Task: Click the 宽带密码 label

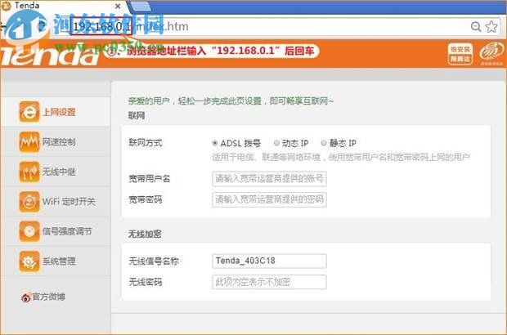Action: 146,199
